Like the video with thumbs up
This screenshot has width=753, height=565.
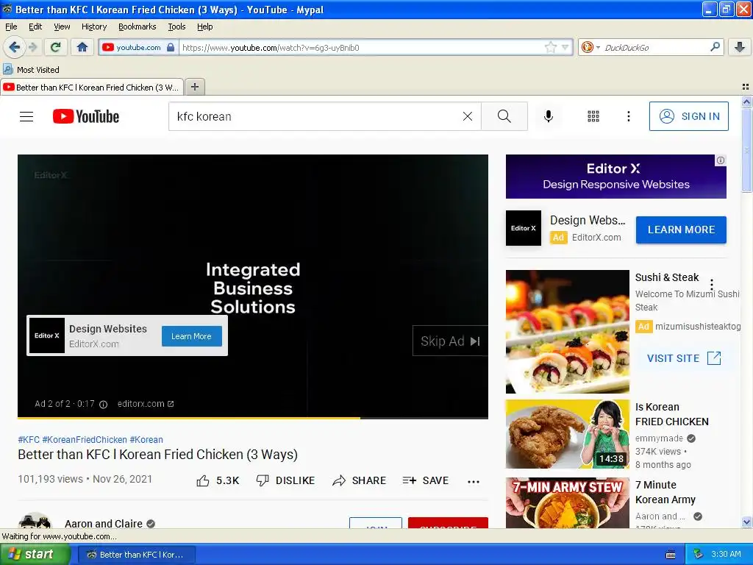coord(218,480)
